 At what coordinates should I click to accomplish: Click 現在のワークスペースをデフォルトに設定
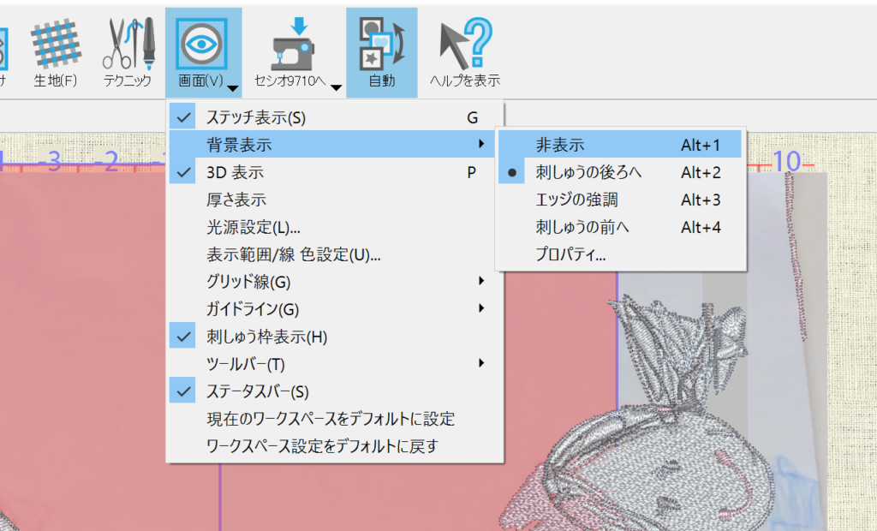[x=331, y=419]
